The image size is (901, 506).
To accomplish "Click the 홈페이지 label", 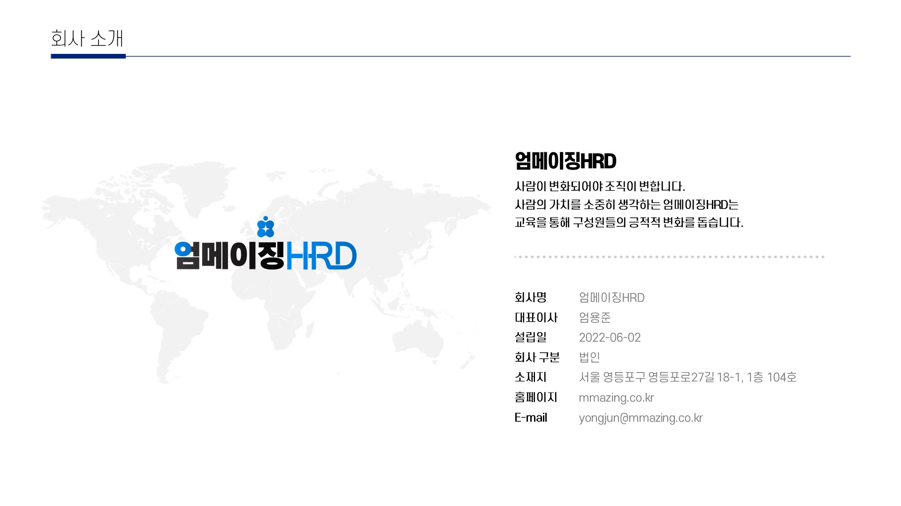I will point(536,397).
